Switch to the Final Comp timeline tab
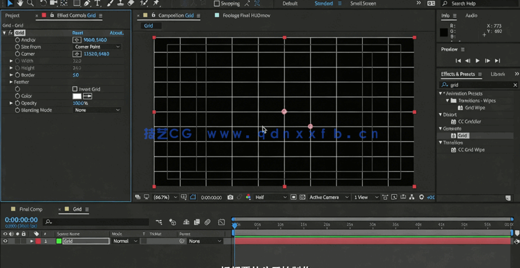520x268 pixels. (x=31, y=210)
